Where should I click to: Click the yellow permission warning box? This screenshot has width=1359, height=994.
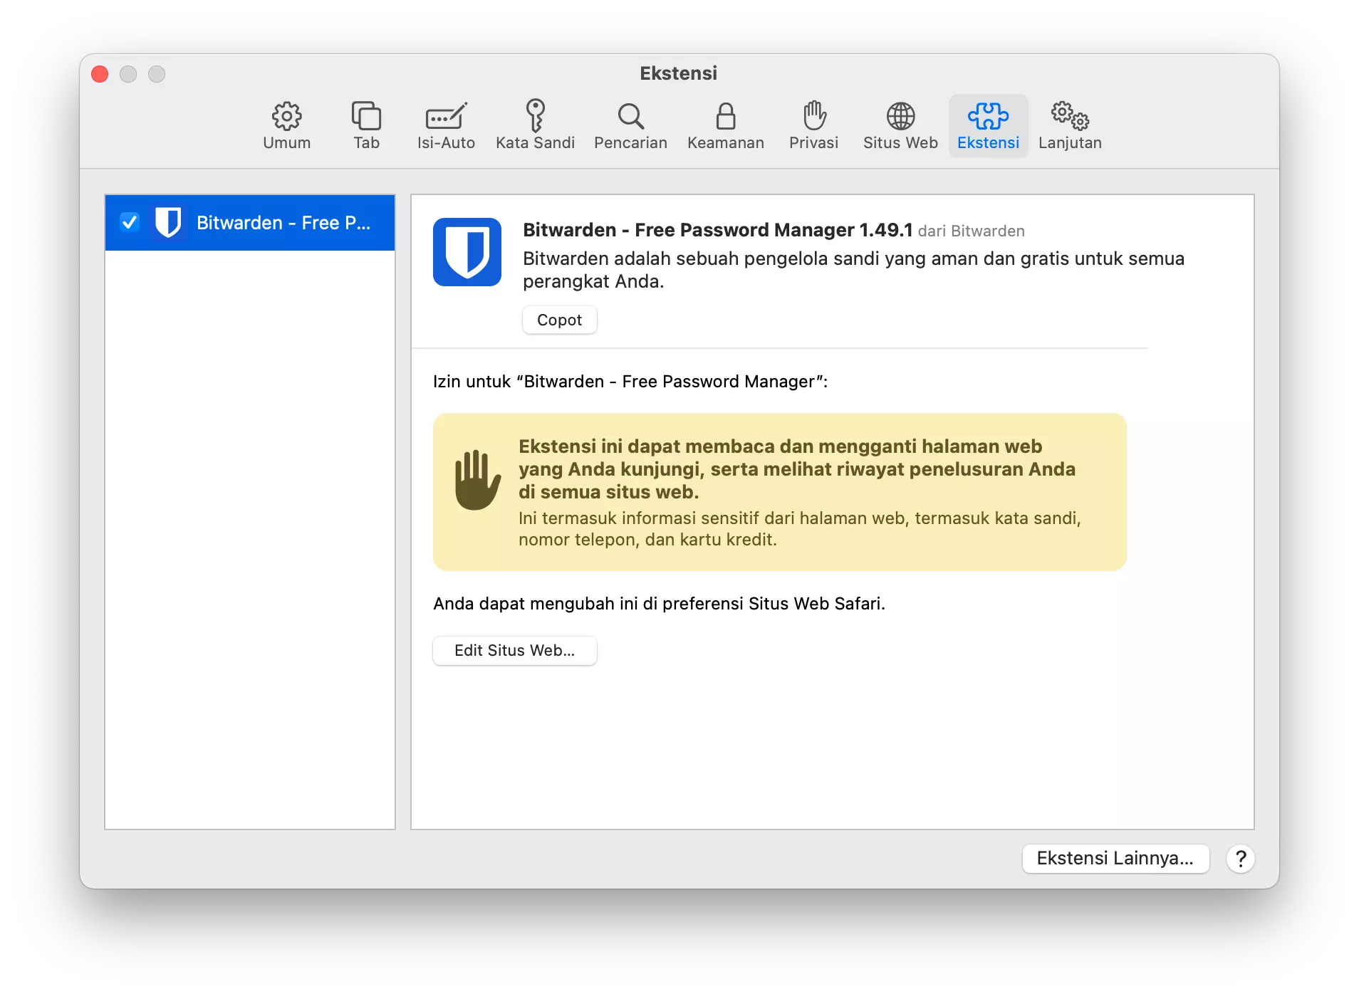coord(779,491)
